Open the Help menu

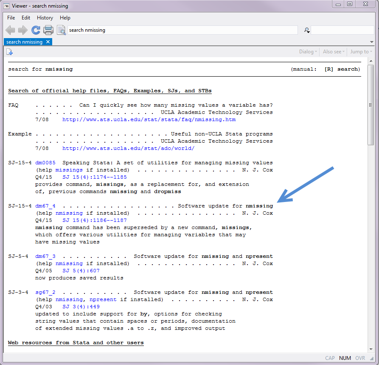click(65, 18)
